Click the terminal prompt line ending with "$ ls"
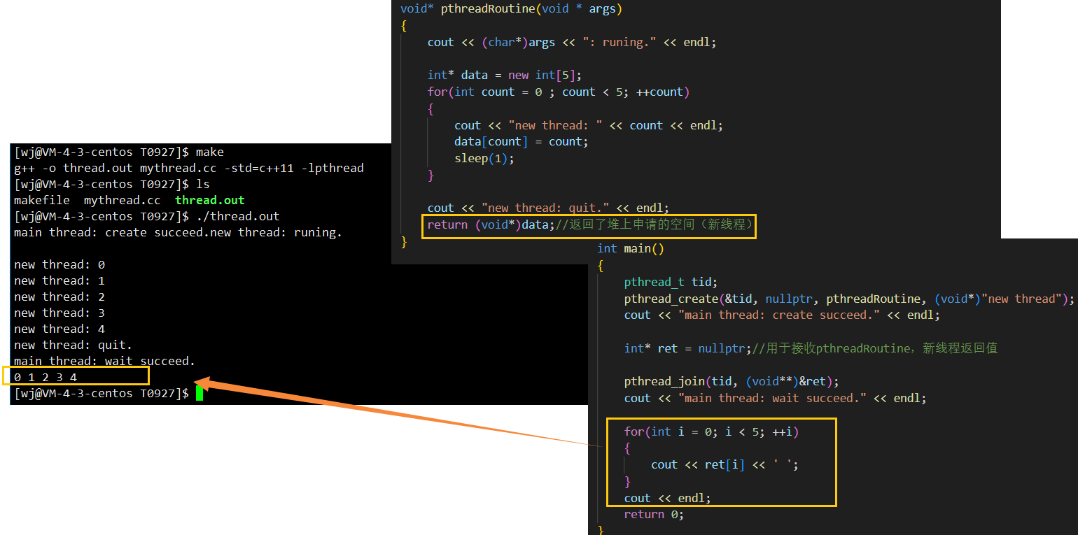 pyautogui.click(x=112, y=185)
